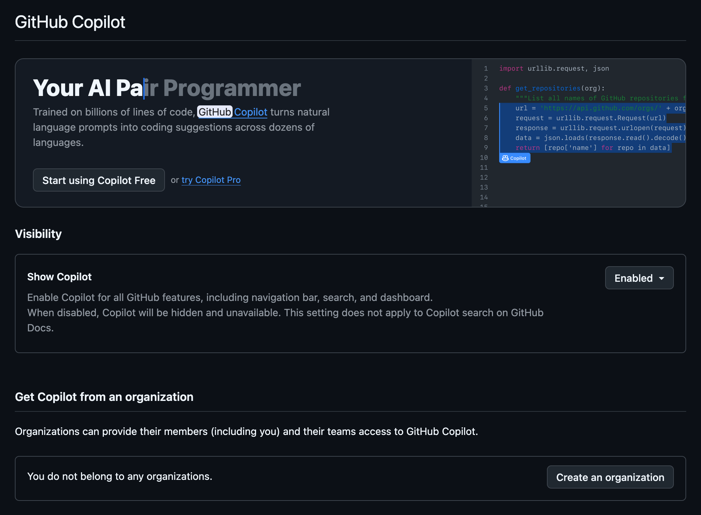701x515 pixels.
Task: Click line number 10 in the code gutter
Action: [x=484, y=158]
